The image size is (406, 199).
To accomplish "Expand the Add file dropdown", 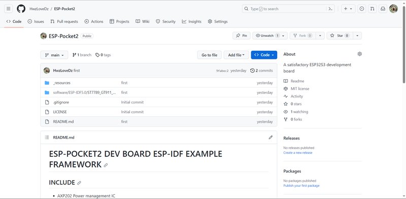I will (x=236, y=55).
